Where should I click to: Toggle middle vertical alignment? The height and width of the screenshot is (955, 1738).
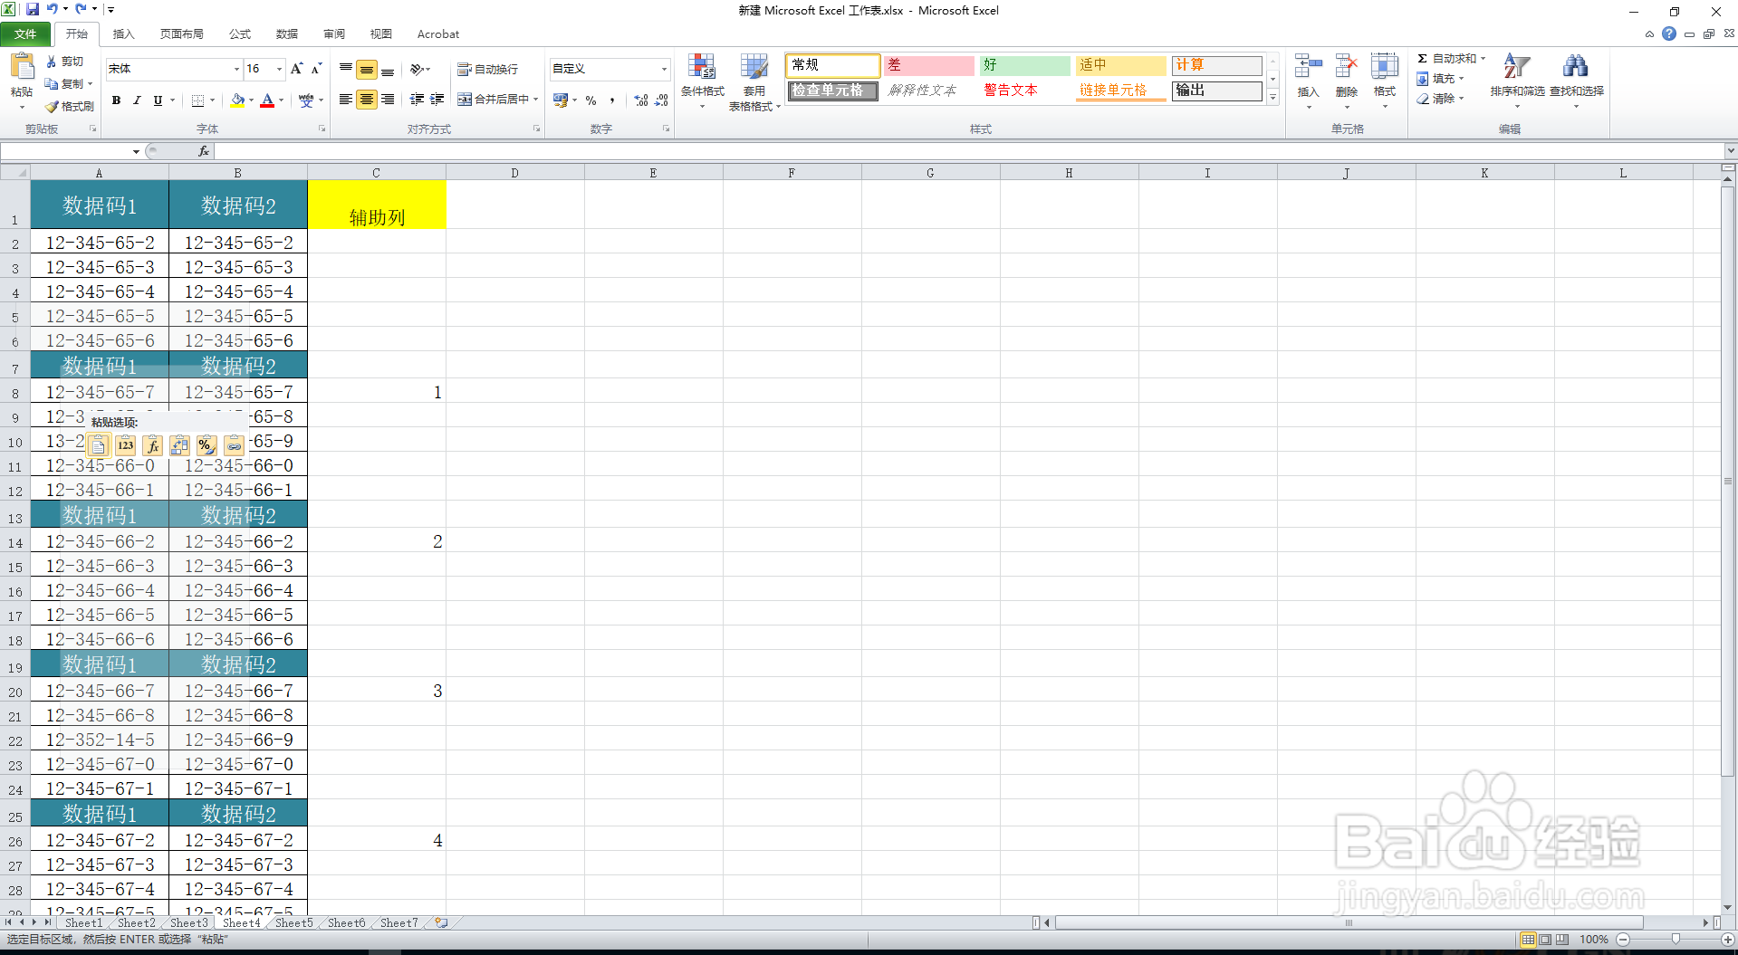click(x=367, y=69)
